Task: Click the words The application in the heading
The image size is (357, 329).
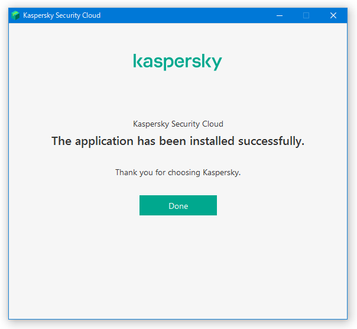Action: coord(92,141)
